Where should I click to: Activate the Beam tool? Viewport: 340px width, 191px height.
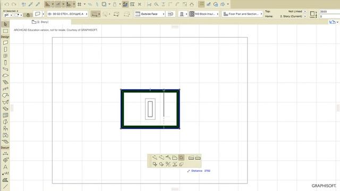[5, 69]
